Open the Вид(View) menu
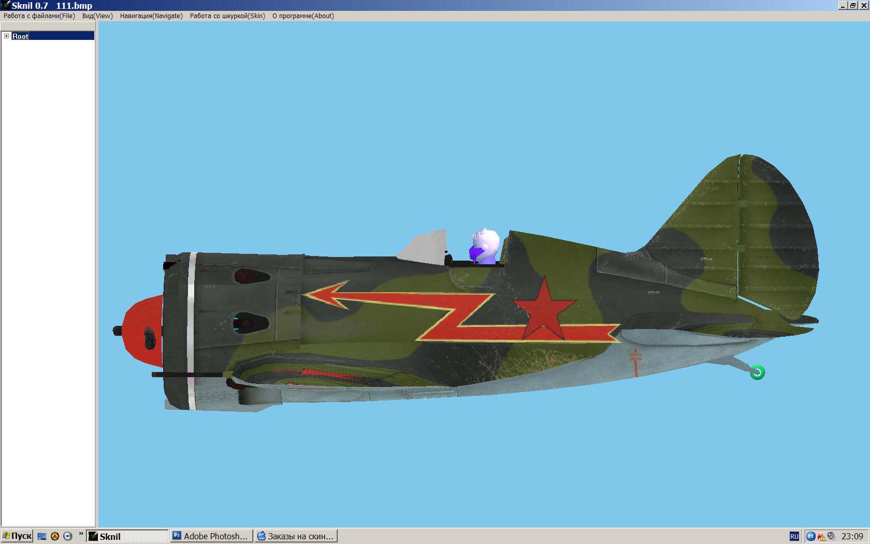Viewport: 870px width, 544px height. [97, 16]
